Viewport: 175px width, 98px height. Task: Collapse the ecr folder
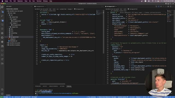tap(11, 15)
